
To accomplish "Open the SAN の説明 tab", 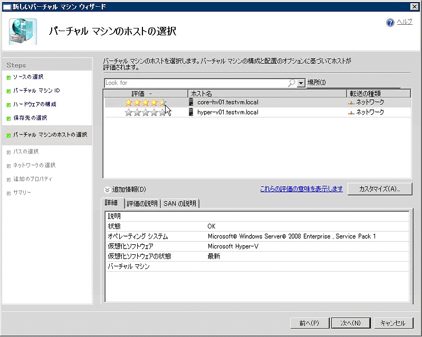I will coord(180,203).
